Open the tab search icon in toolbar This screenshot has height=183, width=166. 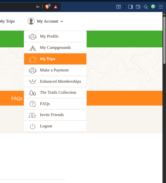(x=119, y=7)
